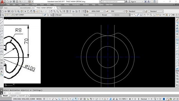Toggle the grid display in status bar
The image size is (179, 101).
pos(44,99)
